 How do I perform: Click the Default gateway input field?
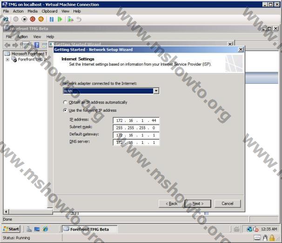pos(136,135)
